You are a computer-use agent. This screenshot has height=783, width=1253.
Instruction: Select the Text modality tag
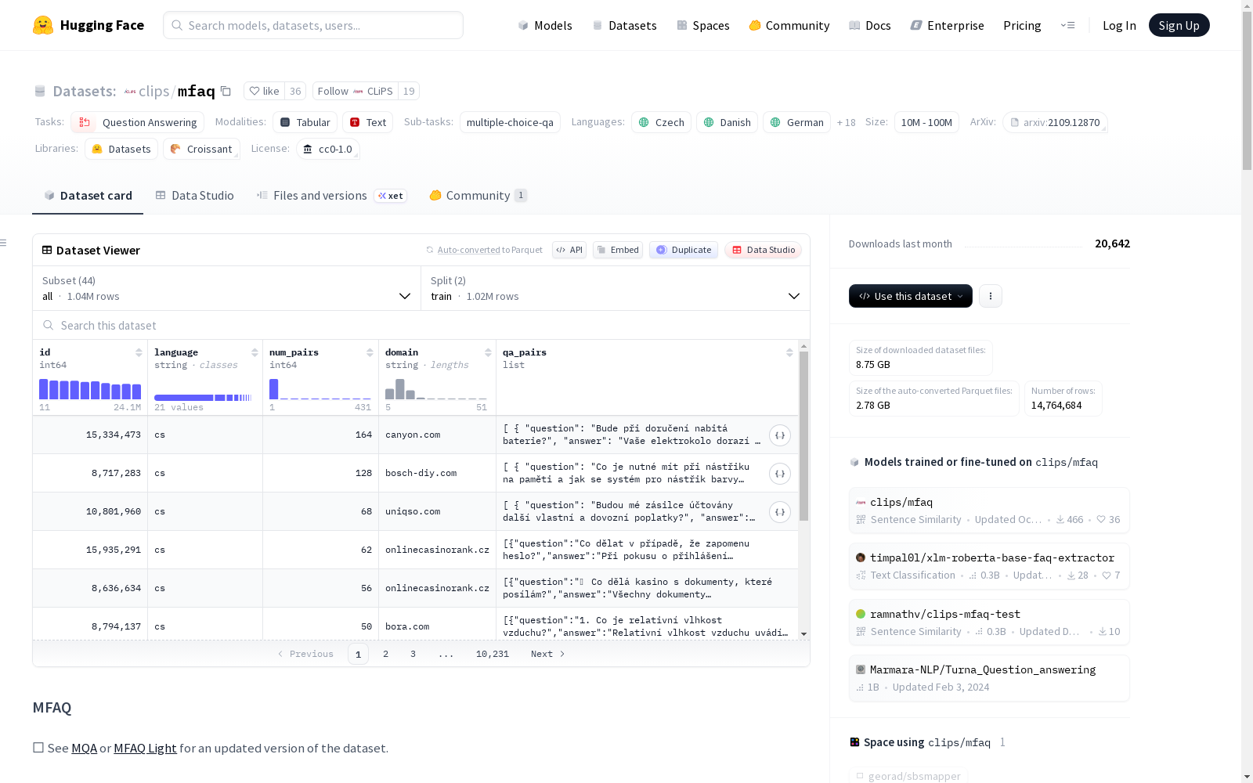pos(368,122)
